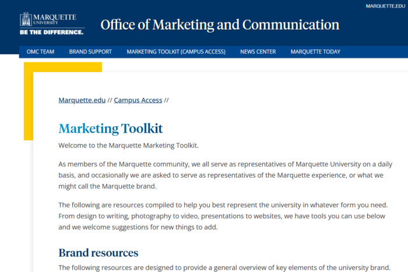Follow the Marquette.edu breadcrumb link
Viewport: 408px width, 272px height.
click(82, 100)
